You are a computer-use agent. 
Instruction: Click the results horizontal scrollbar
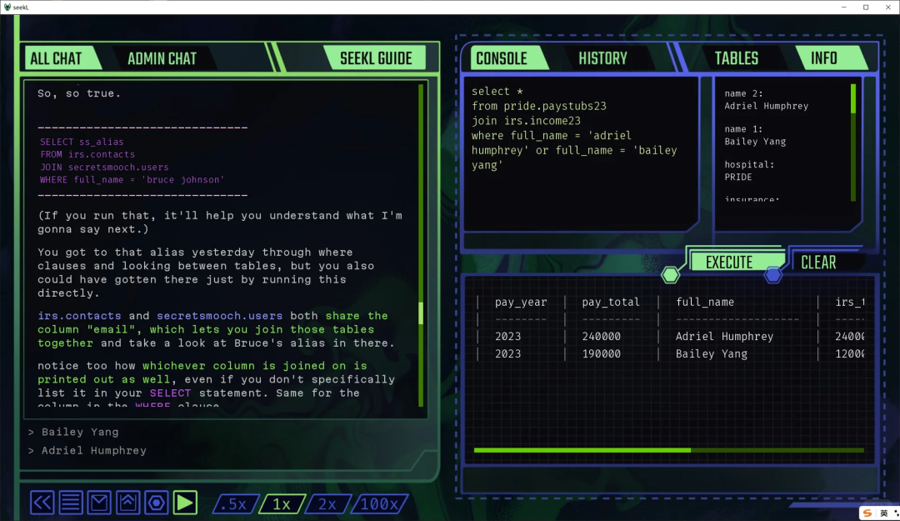[668, 450]
